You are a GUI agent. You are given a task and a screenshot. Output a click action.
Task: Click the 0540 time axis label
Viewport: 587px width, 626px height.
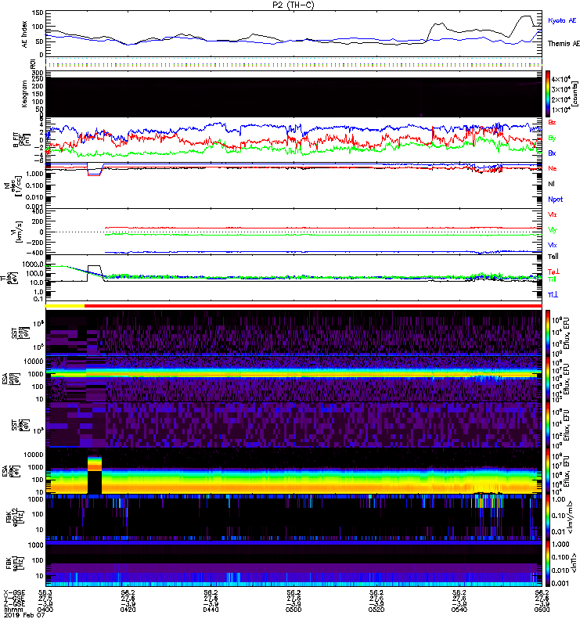coord(459,610)
